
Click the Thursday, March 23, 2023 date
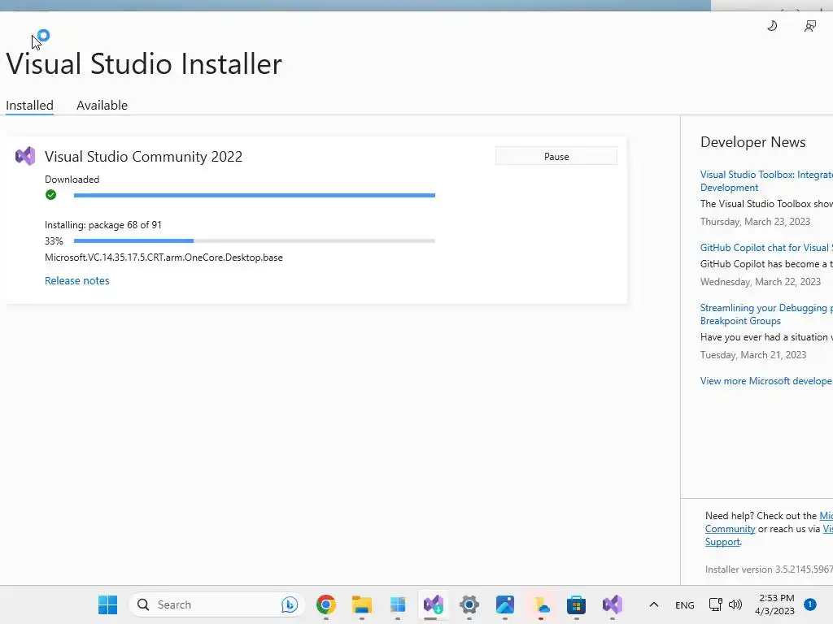[x=755, y=222]
